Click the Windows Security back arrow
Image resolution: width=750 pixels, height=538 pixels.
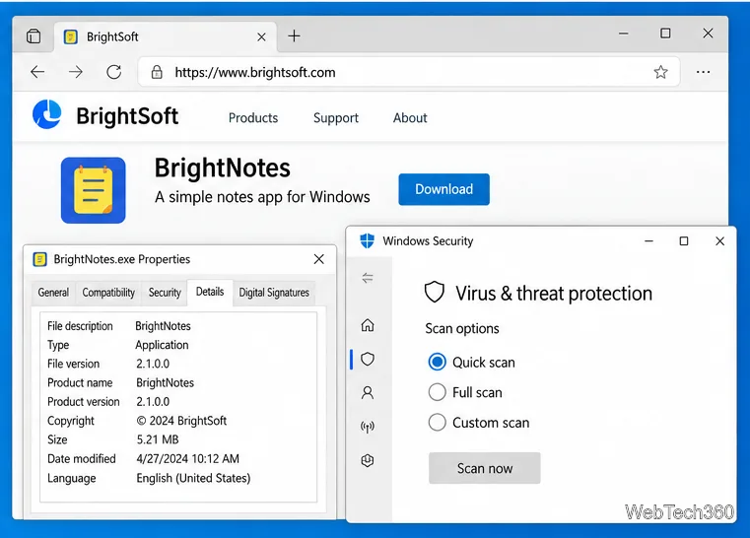pyautogui.click(x=368, y=278)
